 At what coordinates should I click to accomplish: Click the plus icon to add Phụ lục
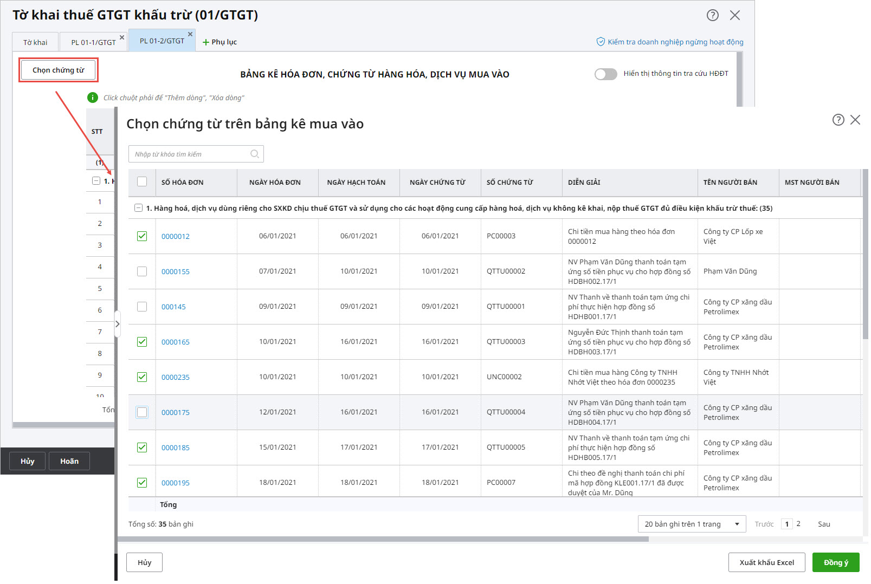pyautogui.click(x=206, y=42)
